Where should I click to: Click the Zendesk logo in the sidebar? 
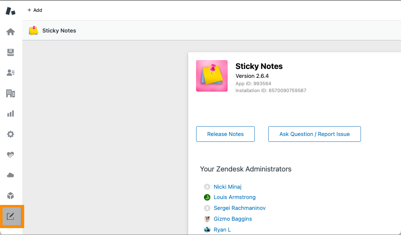tap(10, 11)
